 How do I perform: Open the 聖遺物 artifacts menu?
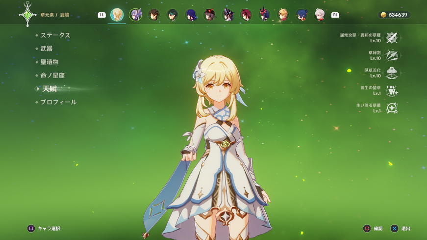pyautogui.click(x=50, y=62)
